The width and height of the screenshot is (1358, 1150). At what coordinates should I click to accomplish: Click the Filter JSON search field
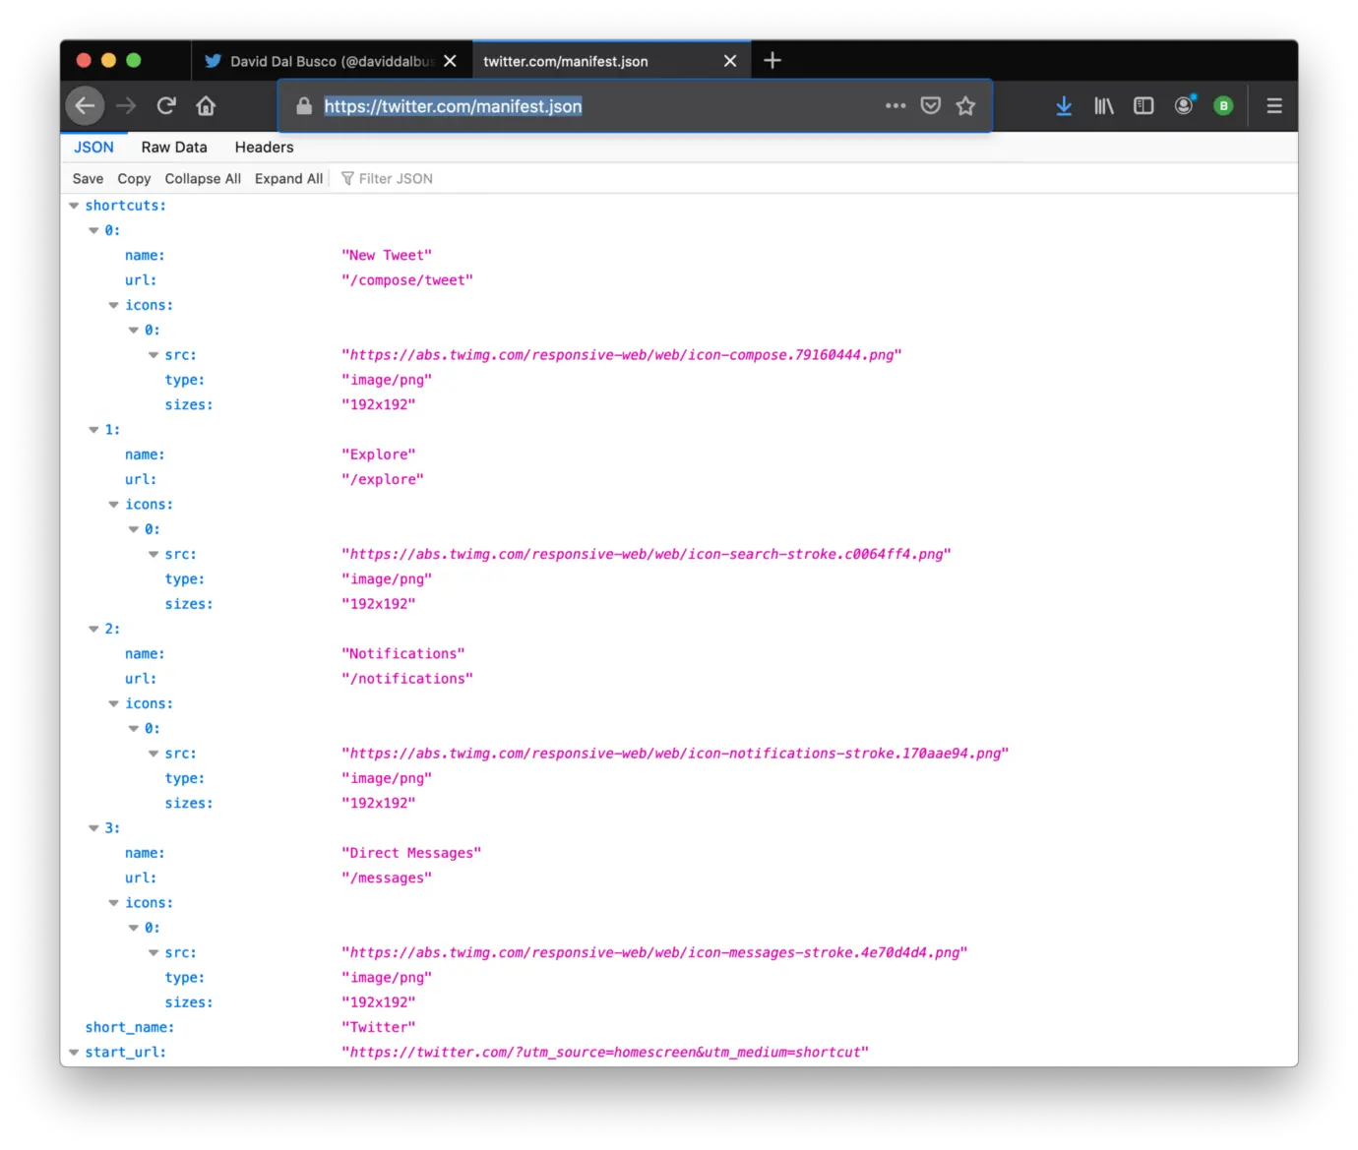396,179
